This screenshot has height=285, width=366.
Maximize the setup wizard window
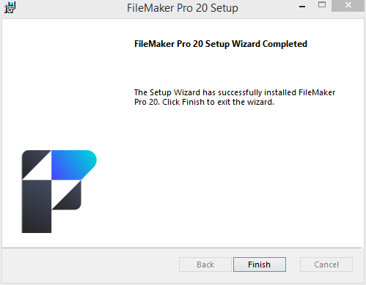(x=322, y=5)
